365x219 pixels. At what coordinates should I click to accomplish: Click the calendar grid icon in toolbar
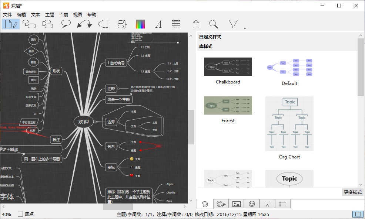coord(176,24)
